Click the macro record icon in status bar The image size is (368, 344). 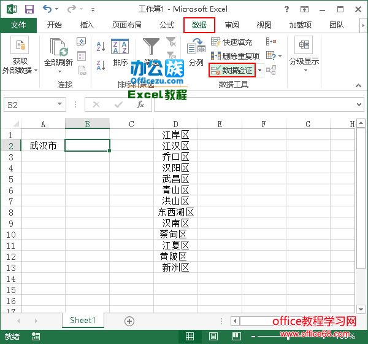coord(36,337)
